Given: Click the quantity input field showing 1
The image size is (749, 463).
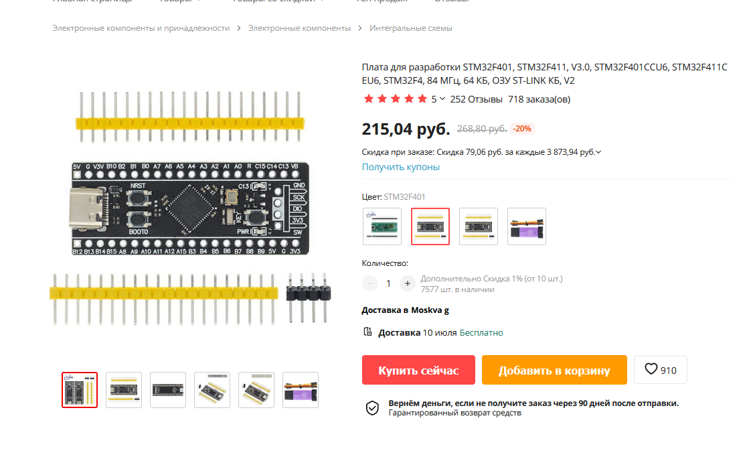Looking at the screenshot, I should [388, 283].
